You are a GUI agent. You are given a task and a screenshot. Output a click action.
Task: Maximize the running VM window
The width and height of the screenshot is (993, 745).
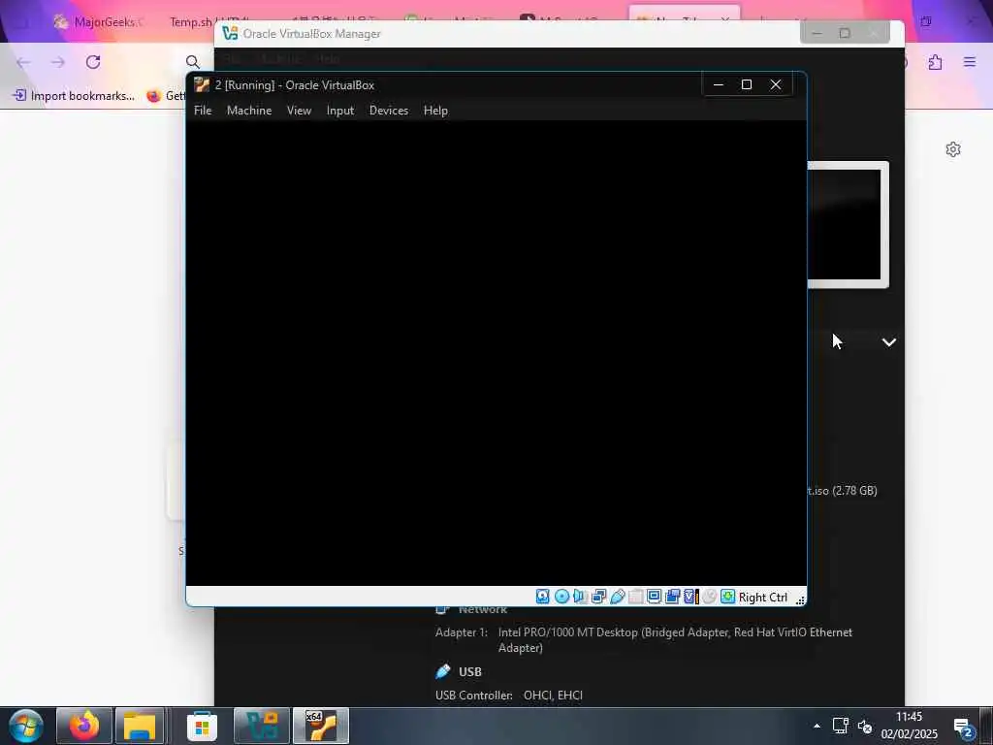coord(747,85)
